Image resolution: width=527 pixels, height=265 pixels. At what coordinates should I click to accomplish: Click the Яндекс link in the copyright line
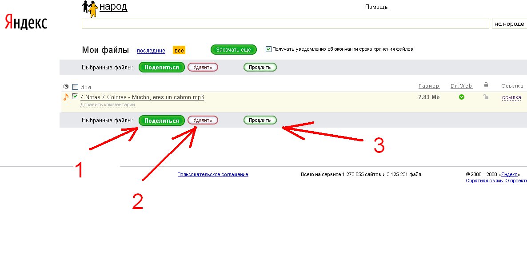[509, 175]
